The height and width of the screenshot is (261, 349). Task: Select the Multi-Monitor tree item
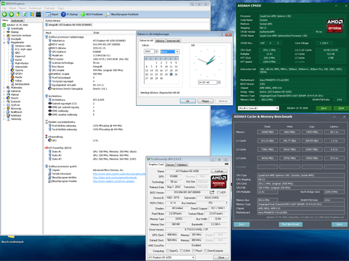coord(20,63)
